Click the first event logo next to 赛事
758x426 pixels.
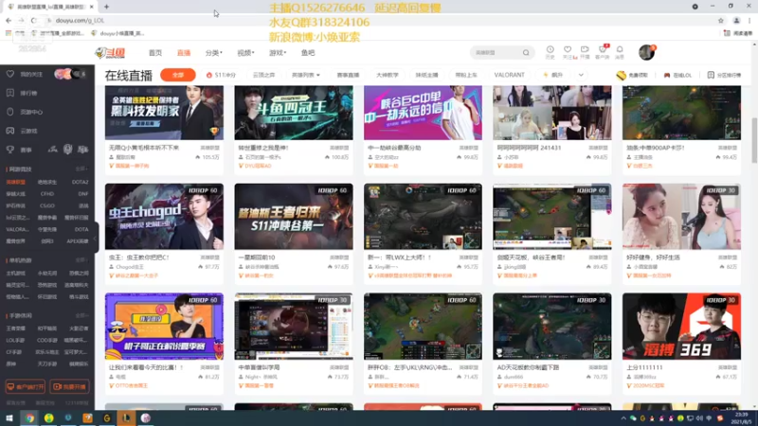tap(53, 150)
